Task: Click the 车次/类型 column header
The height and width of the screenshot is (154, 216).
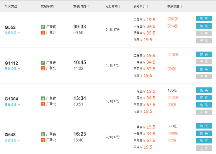Action: tap(11, 6)
